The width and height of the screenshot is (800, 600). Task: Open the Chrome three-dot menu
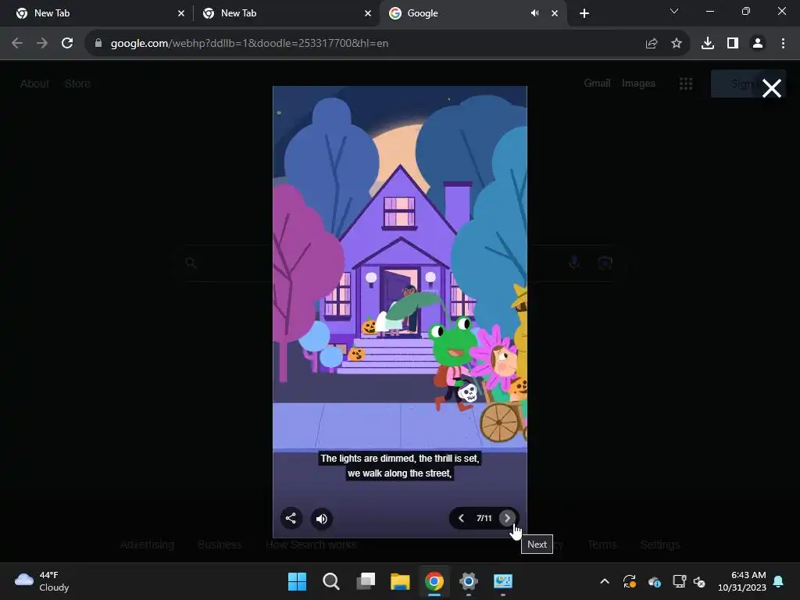tap(783, 44)
